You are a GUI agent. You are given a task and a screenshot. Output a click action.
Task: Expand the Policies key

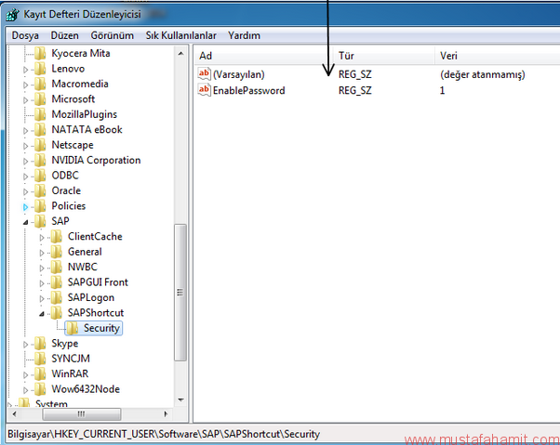(26, 207)
